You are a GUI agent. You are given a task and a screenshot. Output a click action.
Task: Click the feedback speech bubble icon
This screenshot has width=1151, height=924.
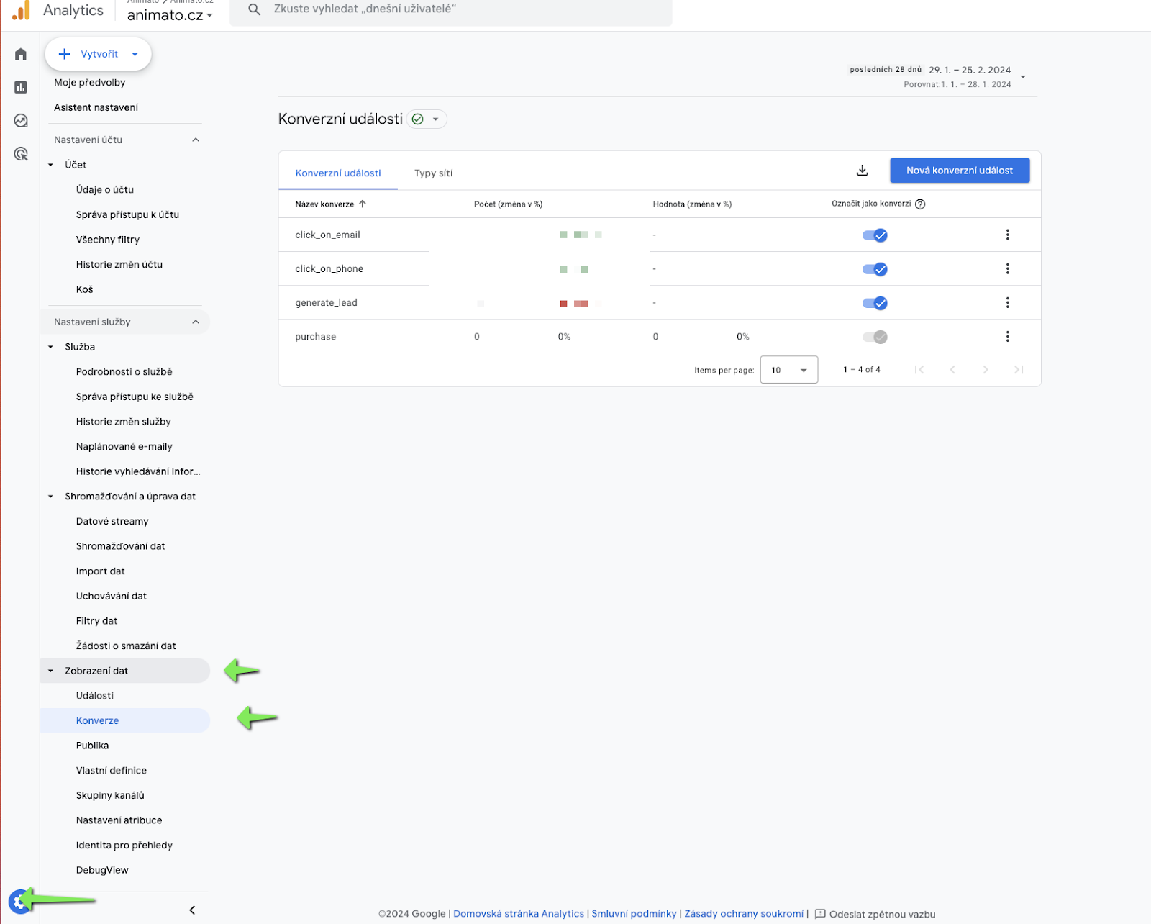point(820,914)
